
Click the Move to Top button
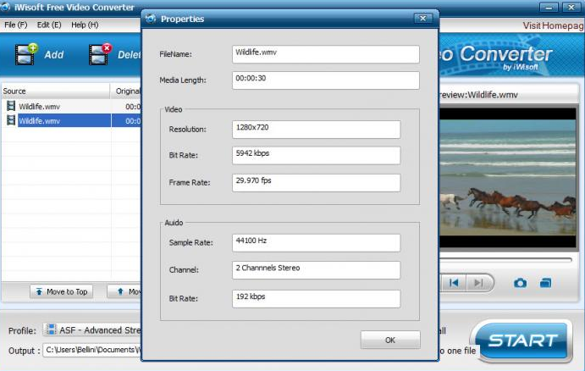62,291
